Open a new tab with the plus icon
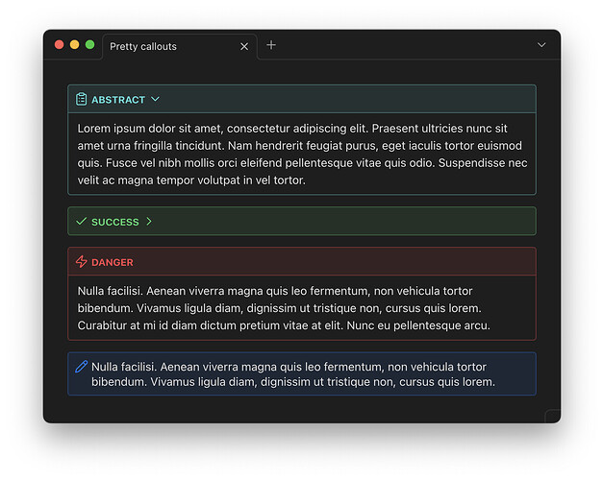603x480 pixels. 271,45
